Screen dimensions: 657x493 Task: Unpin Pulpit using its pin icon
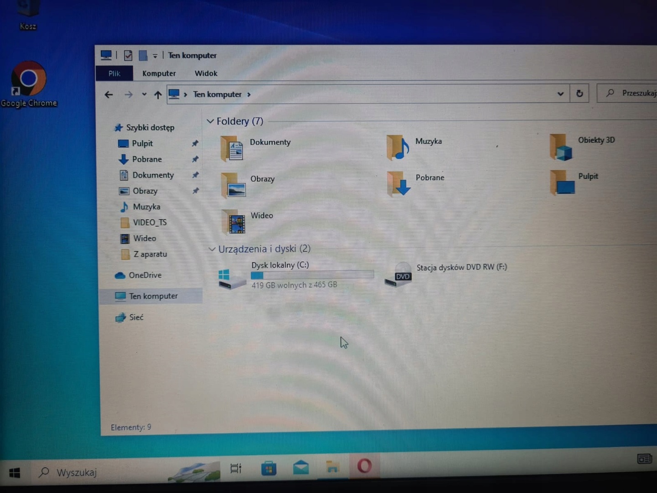coord(195,143)
